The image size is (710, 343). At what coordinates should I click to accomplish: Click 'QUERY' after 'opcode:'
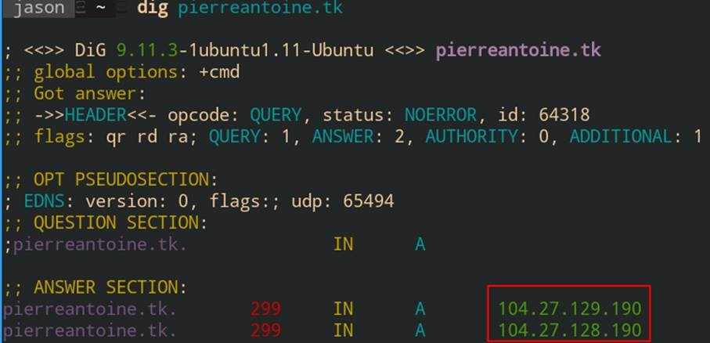276,116
